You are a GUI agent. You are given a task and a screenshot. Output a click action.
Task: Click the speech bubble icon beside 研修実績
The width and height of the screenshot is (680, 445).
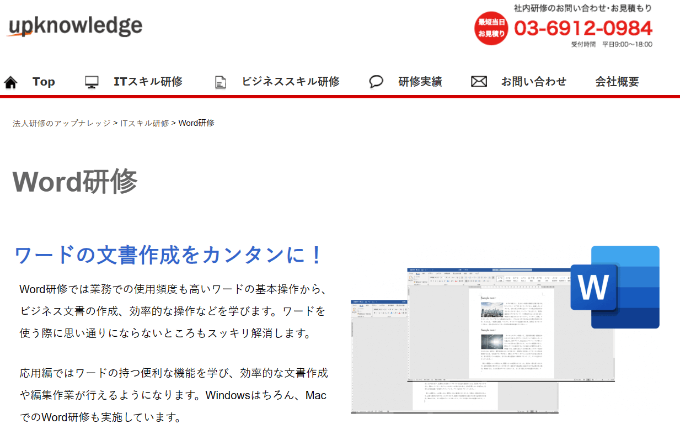(x=376, y=82)
